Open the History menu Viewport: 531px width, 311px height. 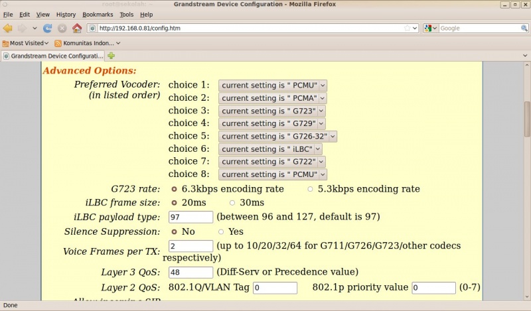(66, 14)
